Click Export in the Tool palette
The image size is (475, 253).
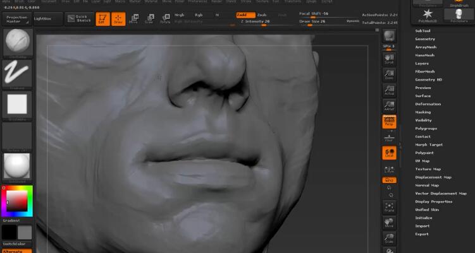pos(422,234)
